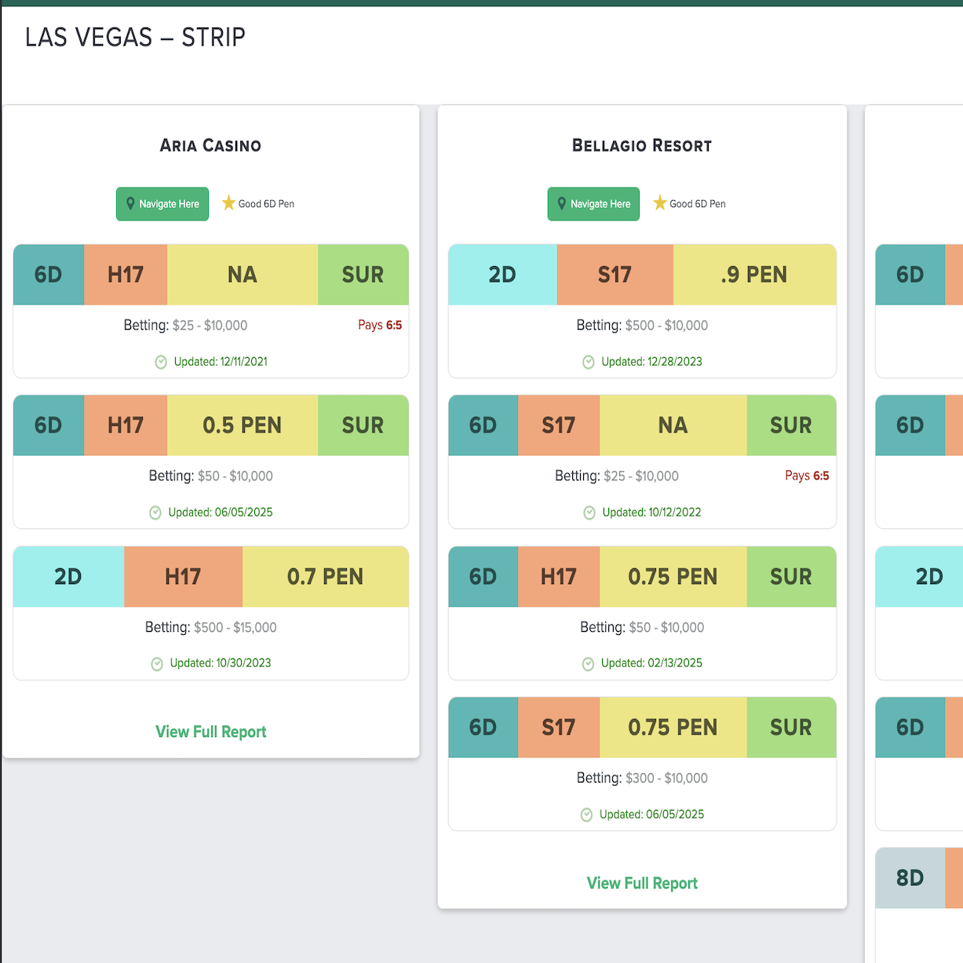Open Aria Casino View Full Report link
Viewport: 963px width, 963px height.
(x=211, y=731)
